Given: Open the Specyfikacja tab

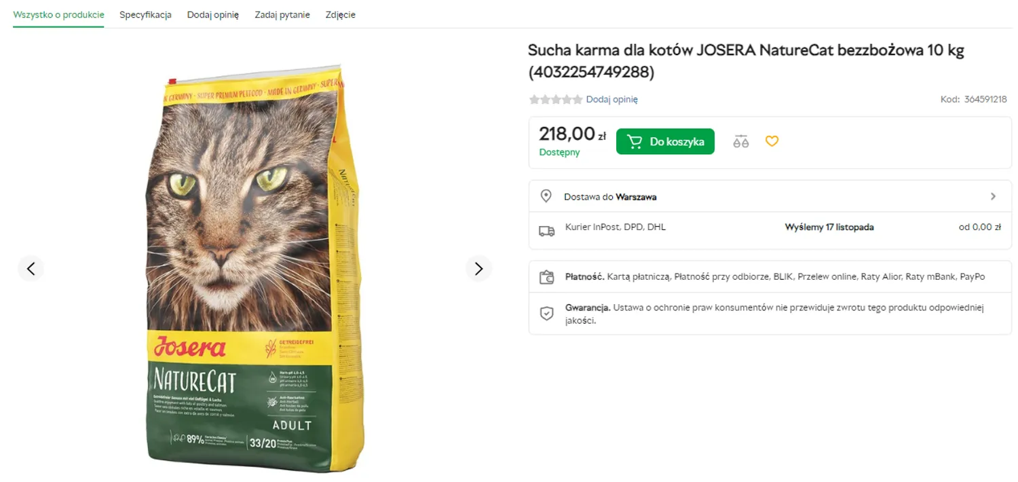Looking at the screenshot, I should click(x=145, y=15).
